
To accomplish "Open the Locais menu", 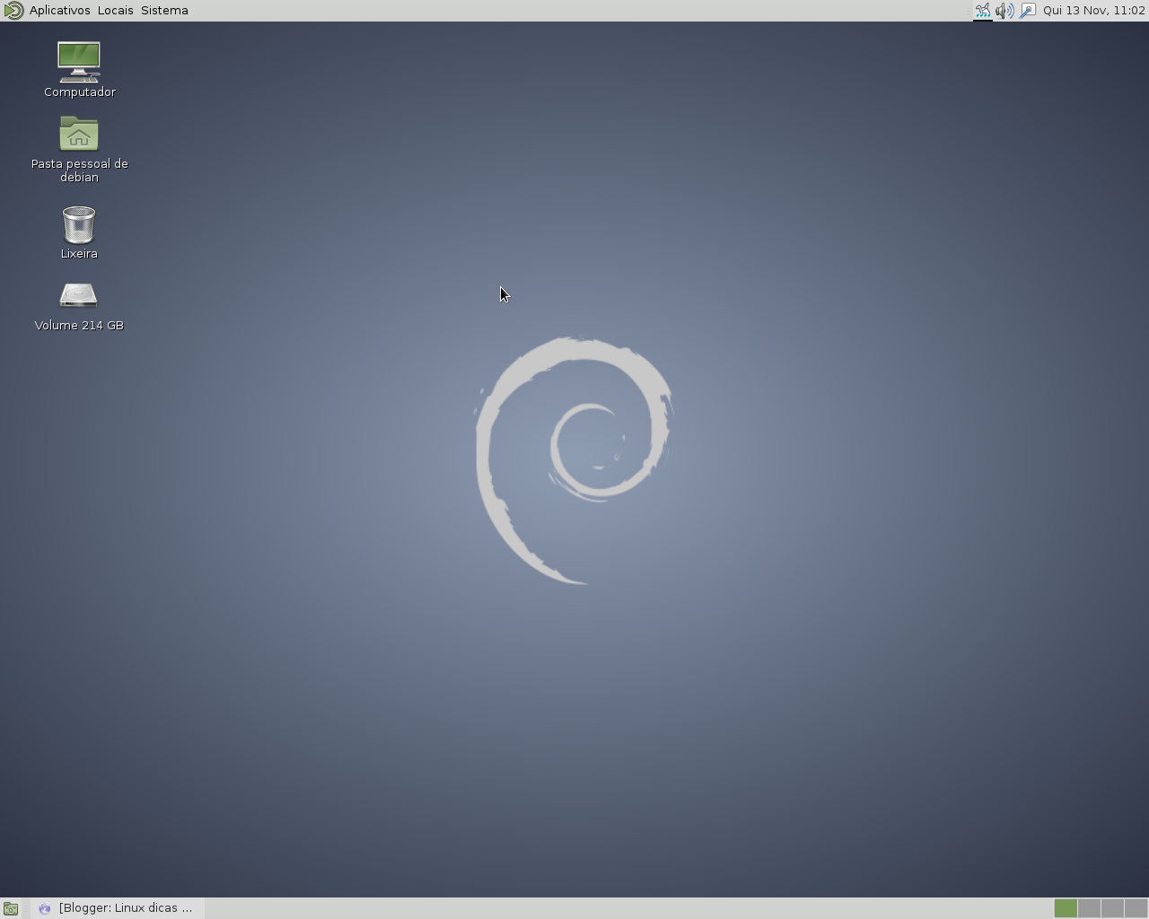I will pos(114,10).
